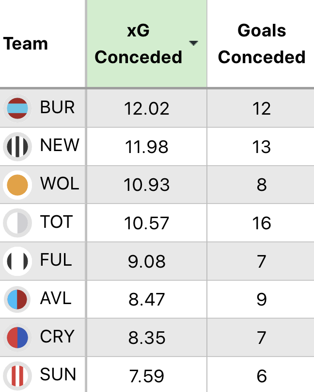Select the WOL team name
Viewport: 314px width, 392px height.
pos(60,184)
